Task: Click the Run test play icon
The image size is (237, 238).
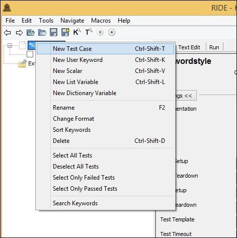Action: point(100,32)
